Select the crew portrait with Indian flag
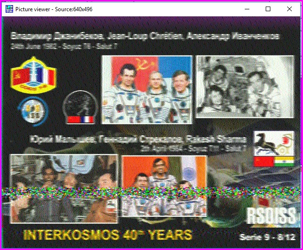This screenshot has width=303, height=250. (x=164, y=187)
